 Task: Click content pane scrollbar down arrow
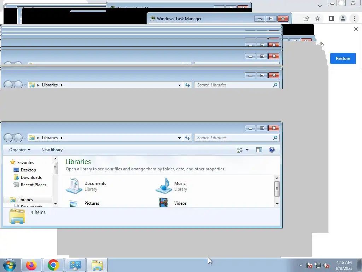point(277,204)
